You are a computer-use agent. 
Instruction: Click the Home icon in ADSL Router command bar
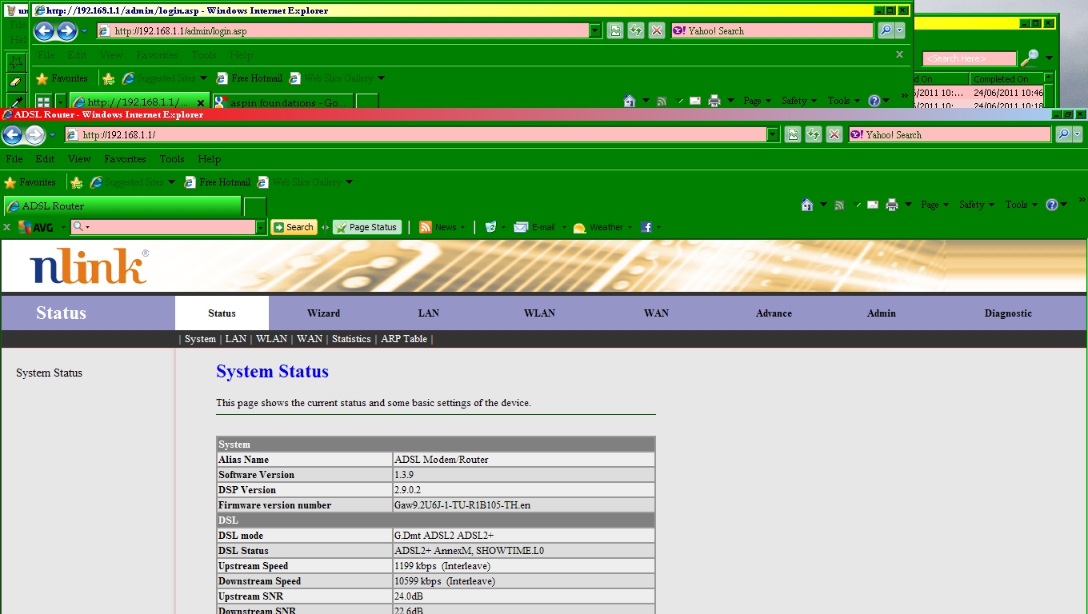click(807, 205)
